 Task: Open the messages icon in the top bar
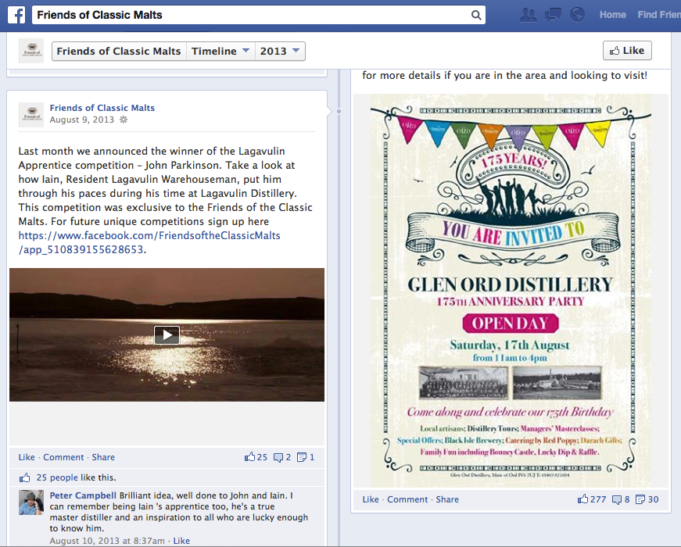click(553, 15)
